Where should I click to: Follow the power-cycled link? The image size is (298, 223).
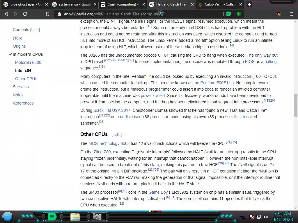click(x=153, y=96)
